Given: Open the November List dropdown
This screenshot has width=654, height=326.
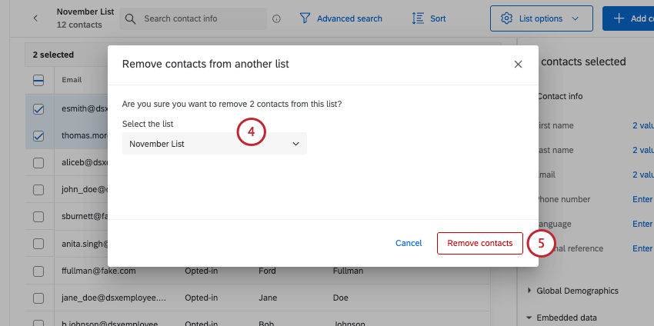Looking at the screenshot, I should [x=214, y=144].
